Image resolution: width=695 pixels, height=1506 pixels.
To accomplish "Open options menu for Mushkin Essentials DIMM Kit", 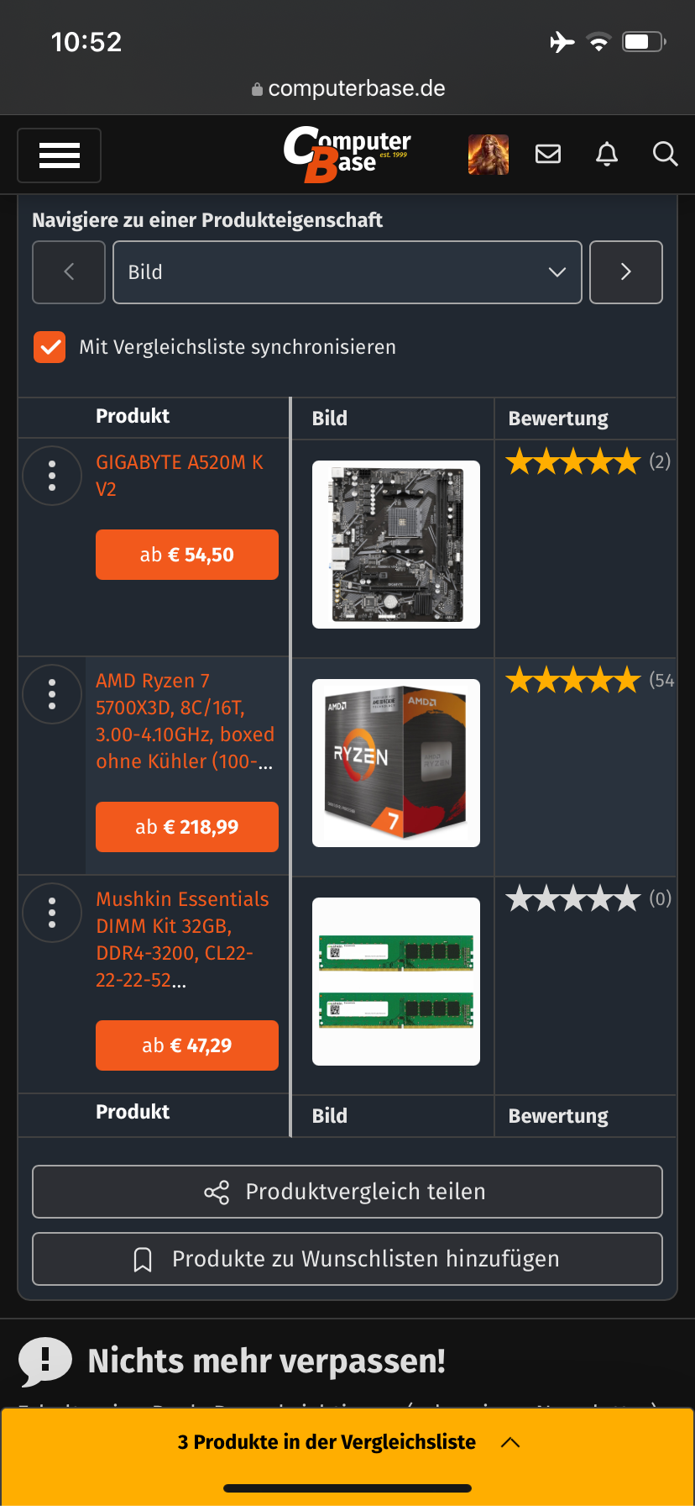I will (x=52, y=913).
